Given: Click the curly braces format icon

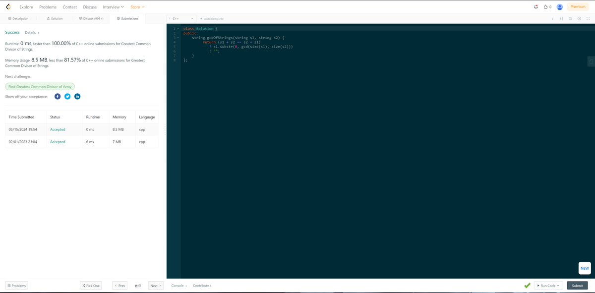Looking at the screenshot, I should click(x=561, y=18).
